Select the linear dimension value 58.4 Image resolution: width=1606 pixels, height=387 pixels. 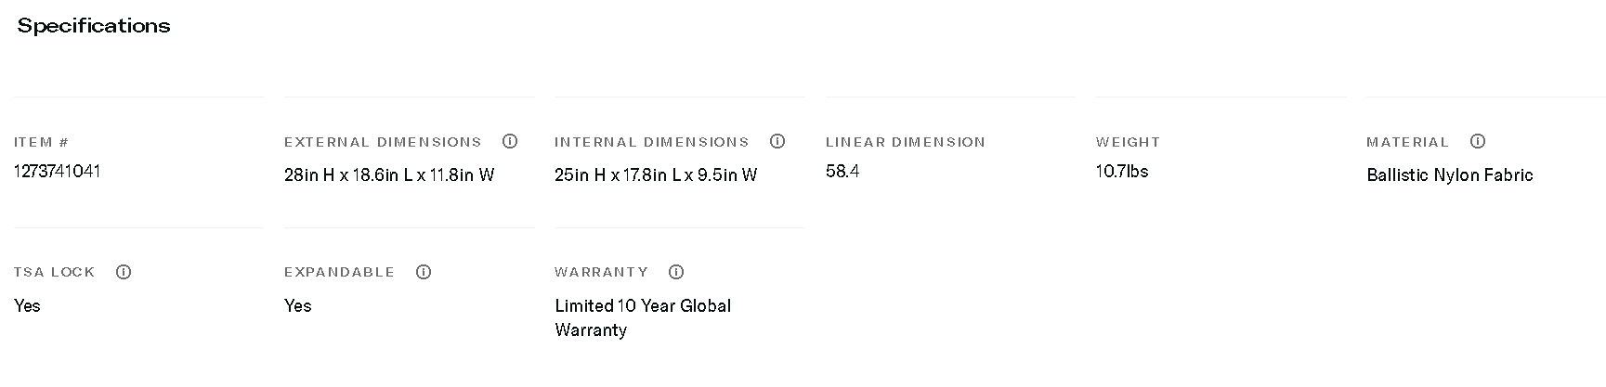842,172
